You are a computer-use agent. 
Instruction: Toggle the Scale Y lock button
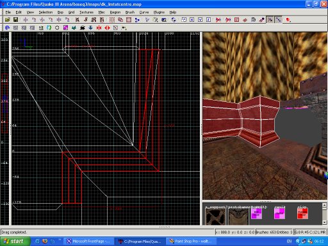(x=200, y=20)
